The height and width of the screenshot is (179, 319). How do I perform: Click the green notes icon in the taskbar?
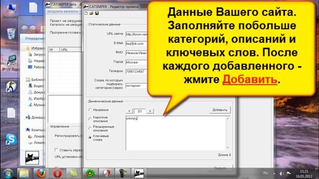74,174
